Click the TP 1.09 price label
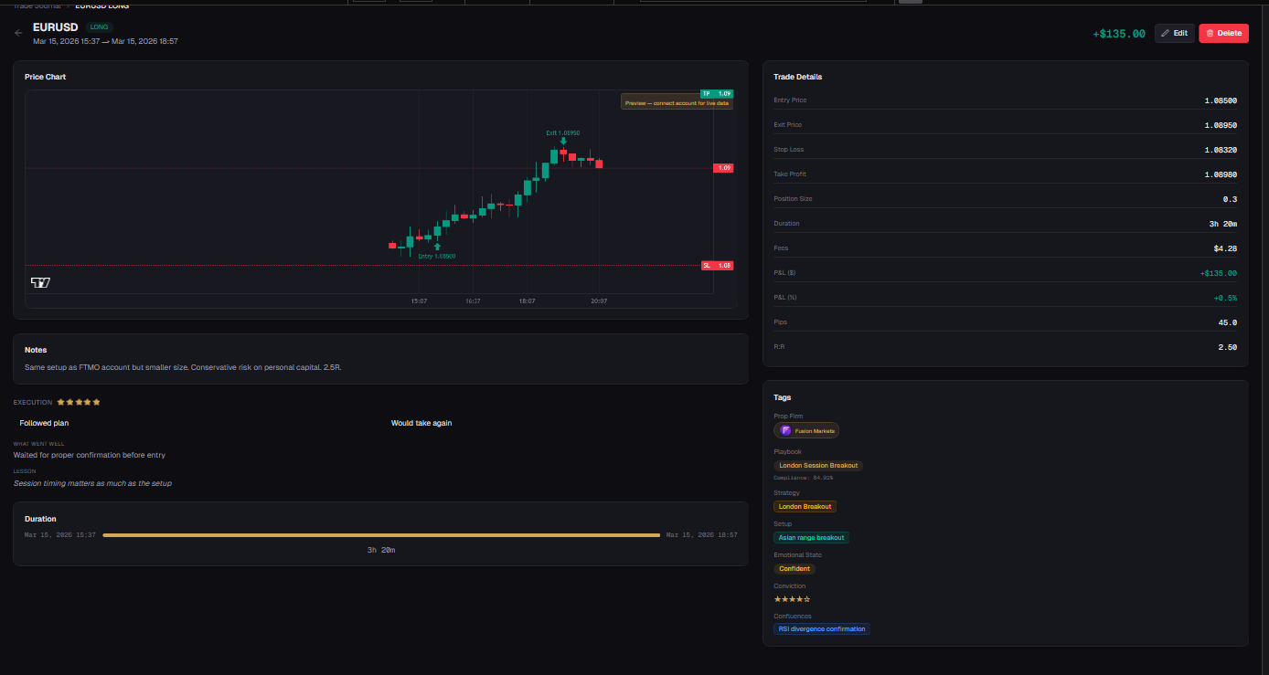The image size is (1269, 675). pos(715,93)
